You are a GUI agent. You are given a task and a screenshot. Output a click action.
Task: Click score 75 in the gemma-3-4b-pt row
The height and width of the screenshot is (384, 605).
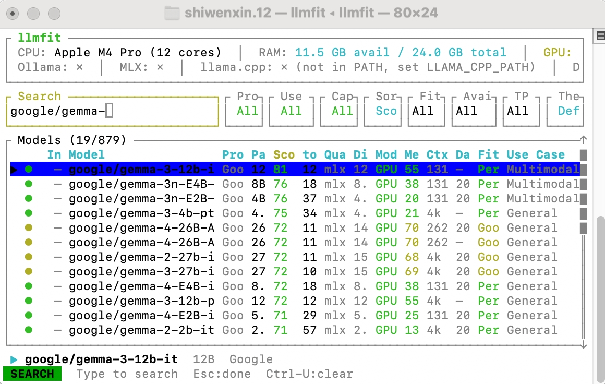tap(281, 213)
